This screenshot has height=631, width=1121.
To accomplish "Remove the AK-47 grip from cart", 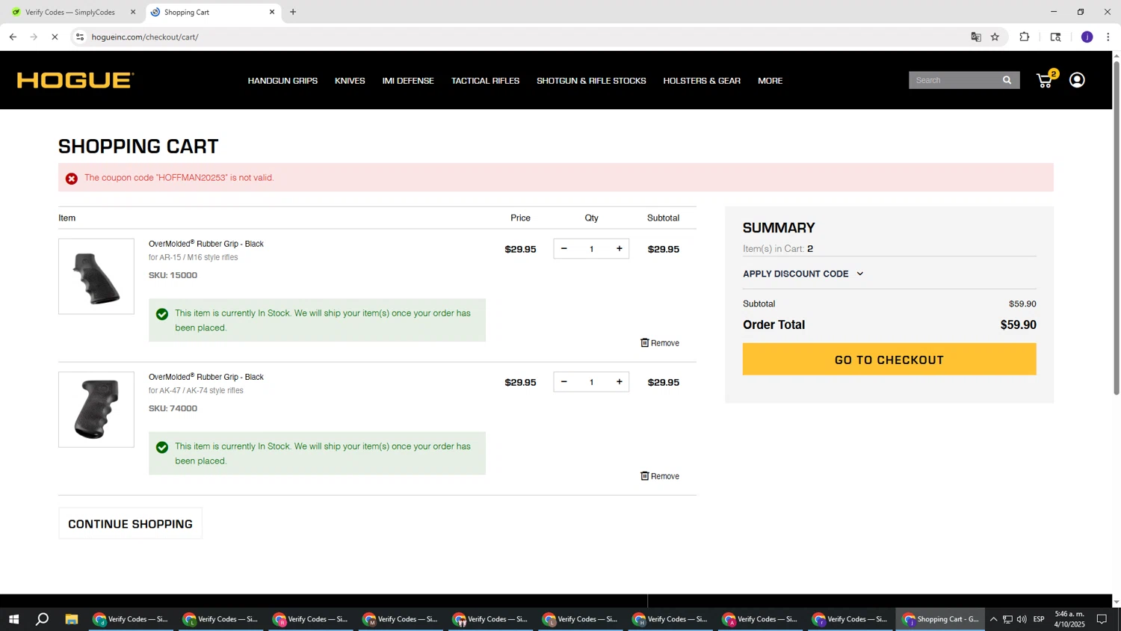I will pos(660,476).
